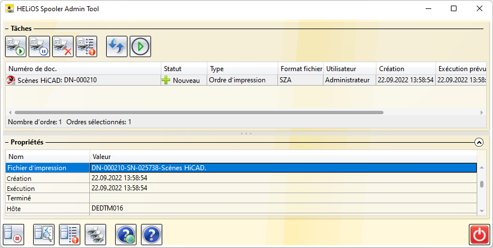The width and height of the screenshot is (493, 248).
Task: Delete the selected print job icon
Action: (63, 46)
